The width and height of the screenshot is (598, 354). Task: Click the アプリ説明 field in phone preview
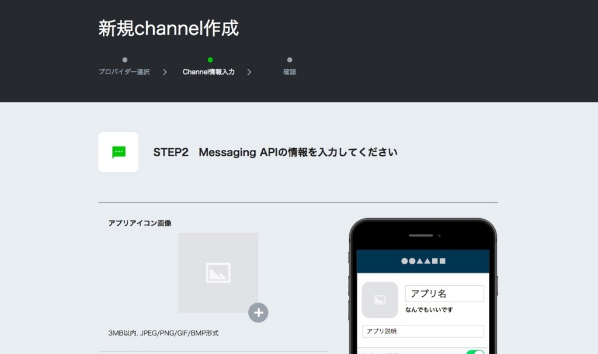click(423, 331)
